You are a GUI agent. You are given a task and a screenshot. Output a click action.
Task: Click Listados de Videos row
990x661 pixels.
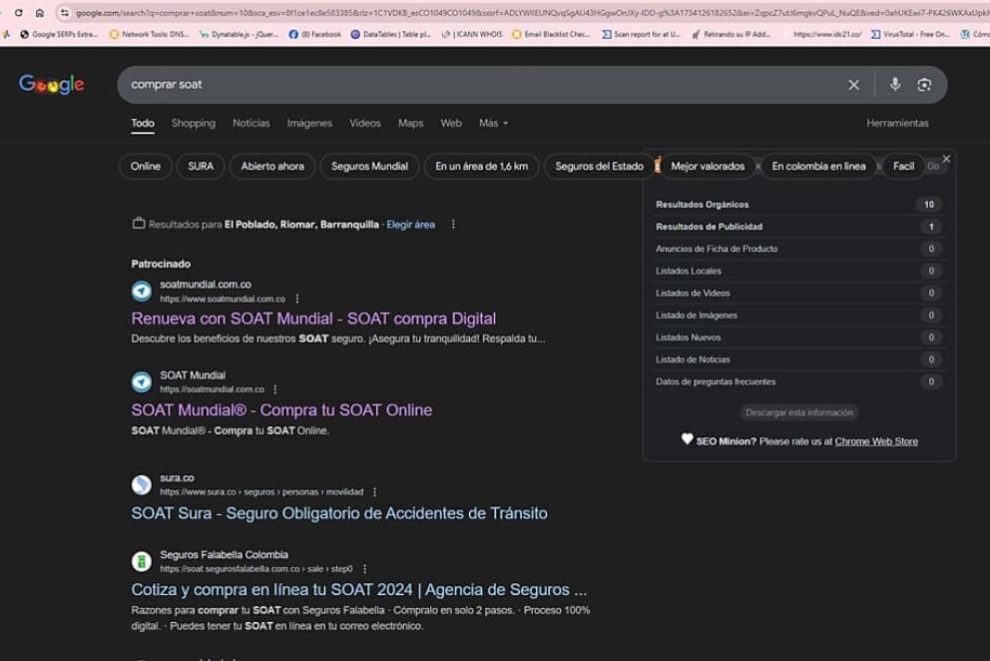(x=798, y=293)
